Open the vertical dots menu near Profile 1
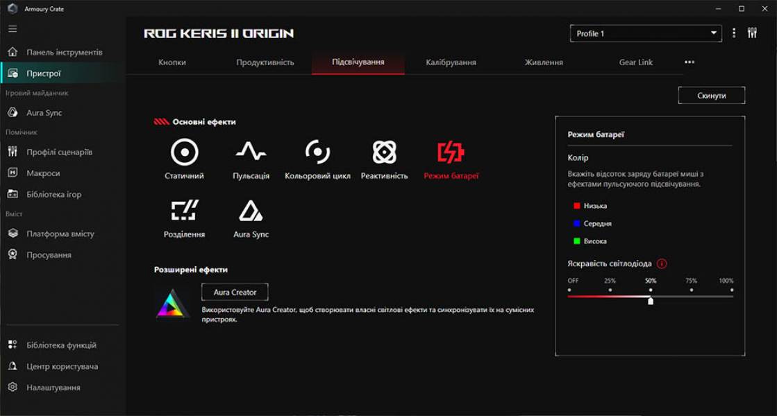Screen dimensions: 777x416 click(x=734, y=33)
